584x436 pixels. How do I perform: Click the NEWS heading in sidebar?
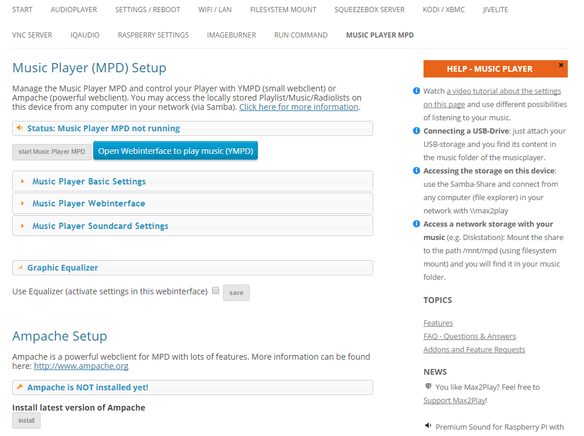click(x=435, y=372)
